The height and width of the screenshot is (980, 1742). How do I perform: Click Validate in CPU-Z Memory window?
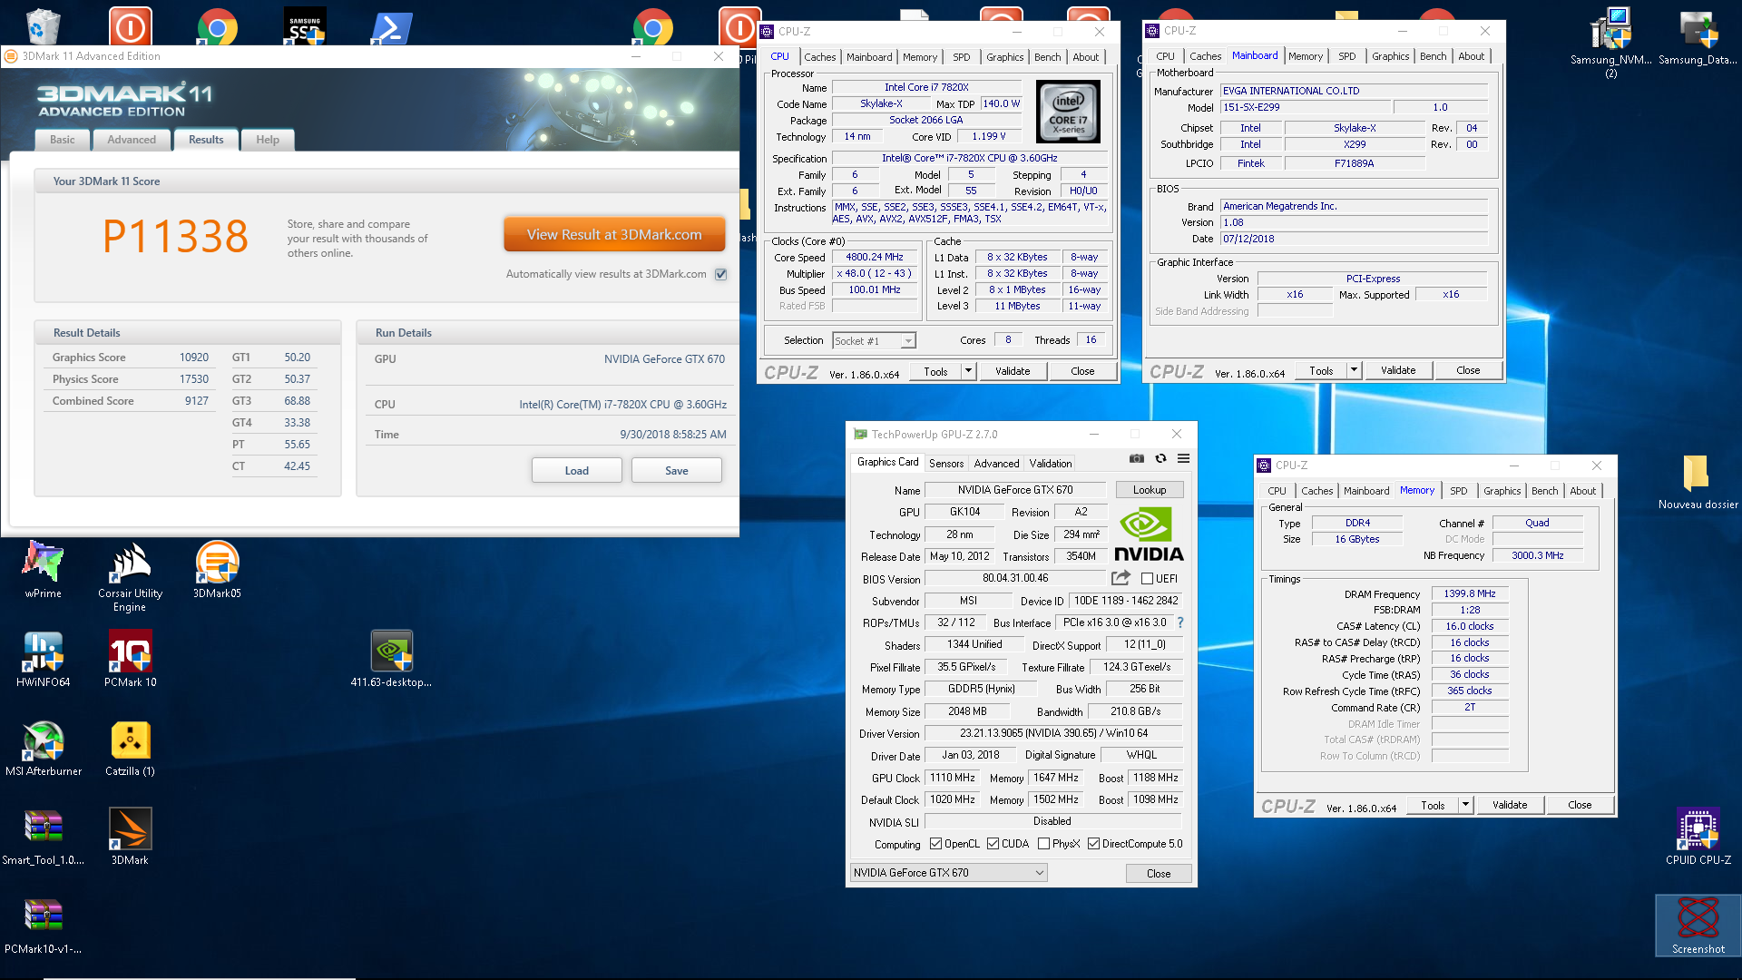1510,805
